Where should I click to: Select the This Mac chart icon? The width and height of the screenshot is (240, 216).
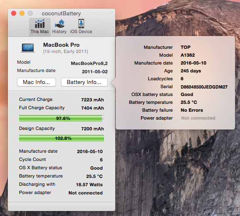pos(40,24)
